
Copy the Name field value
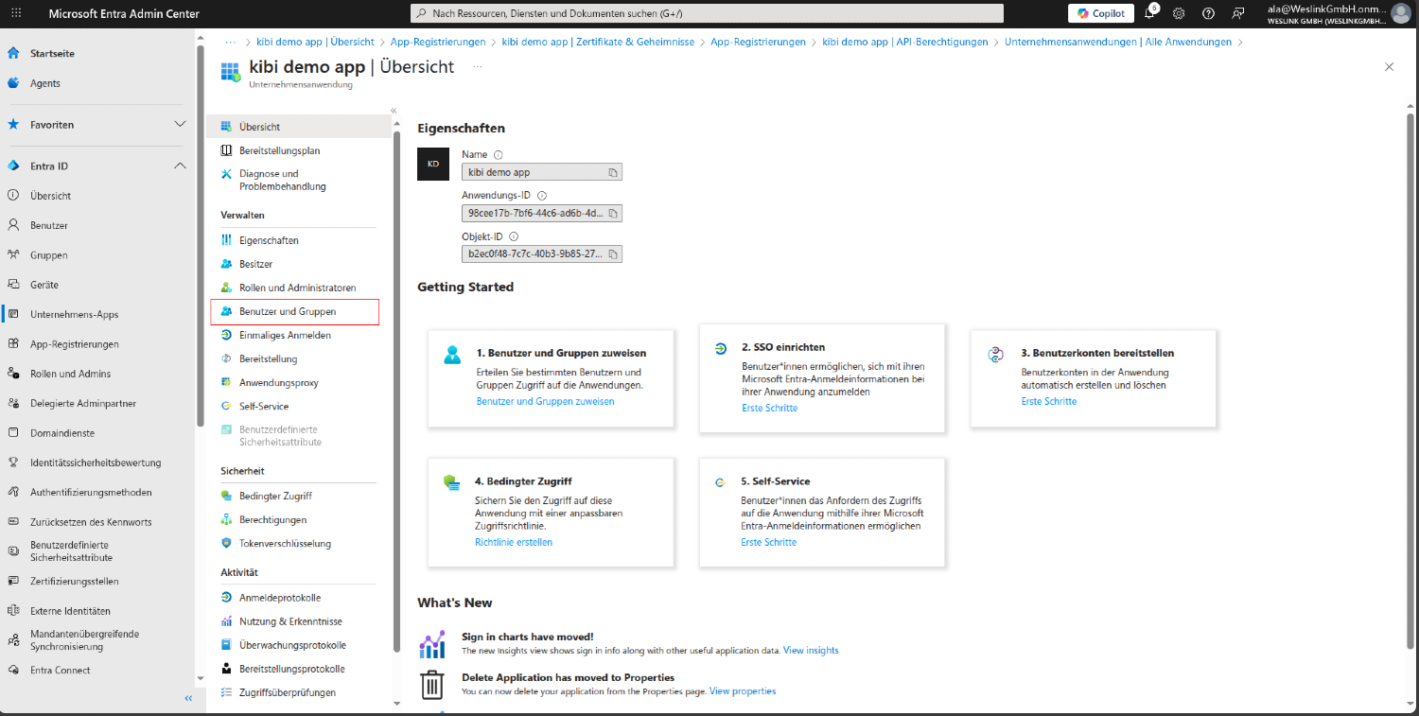(613, 172)
